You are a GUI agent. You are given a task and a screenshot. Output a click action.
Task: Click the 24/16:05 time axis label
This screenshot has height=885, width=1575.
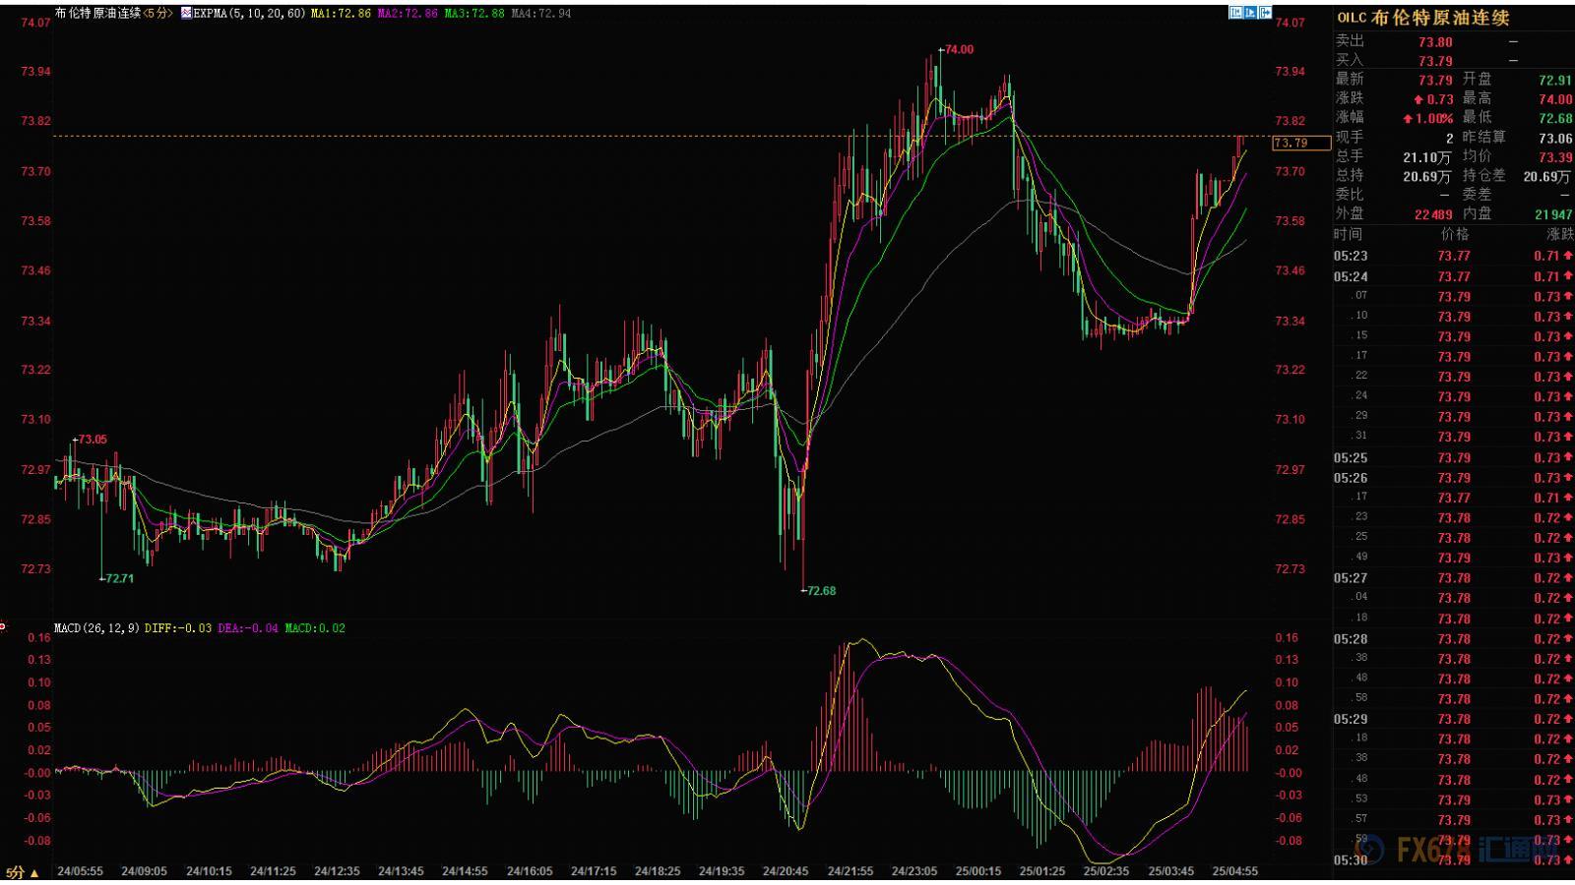pyautogui.click(x=530, y=871)
